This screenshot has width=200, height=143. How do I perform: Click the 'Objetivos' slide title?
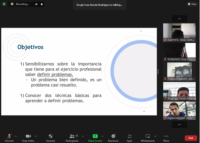(30, 47)
